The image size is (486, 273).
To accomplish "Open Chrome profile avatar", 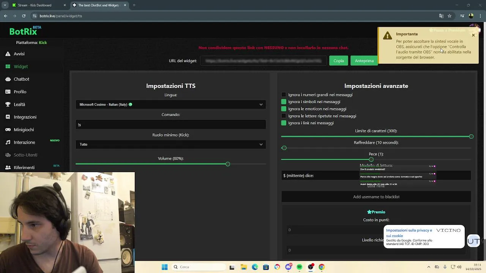I will point(471,16).
